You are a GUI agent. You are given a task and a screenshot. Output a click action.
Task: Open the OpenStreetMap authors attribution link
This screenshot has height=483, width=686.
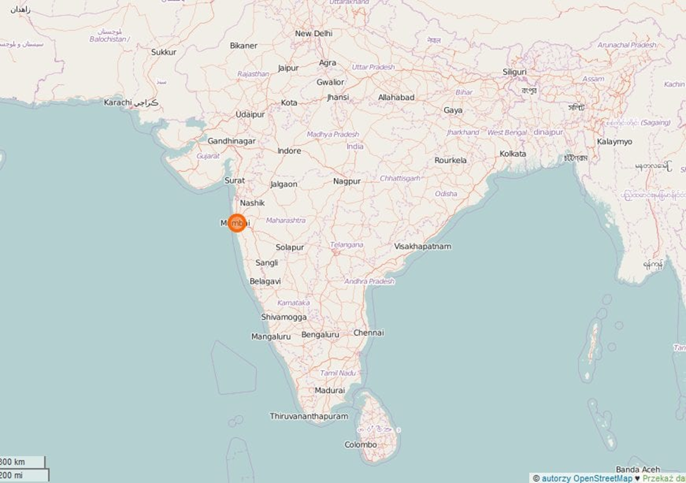point(587,479)
